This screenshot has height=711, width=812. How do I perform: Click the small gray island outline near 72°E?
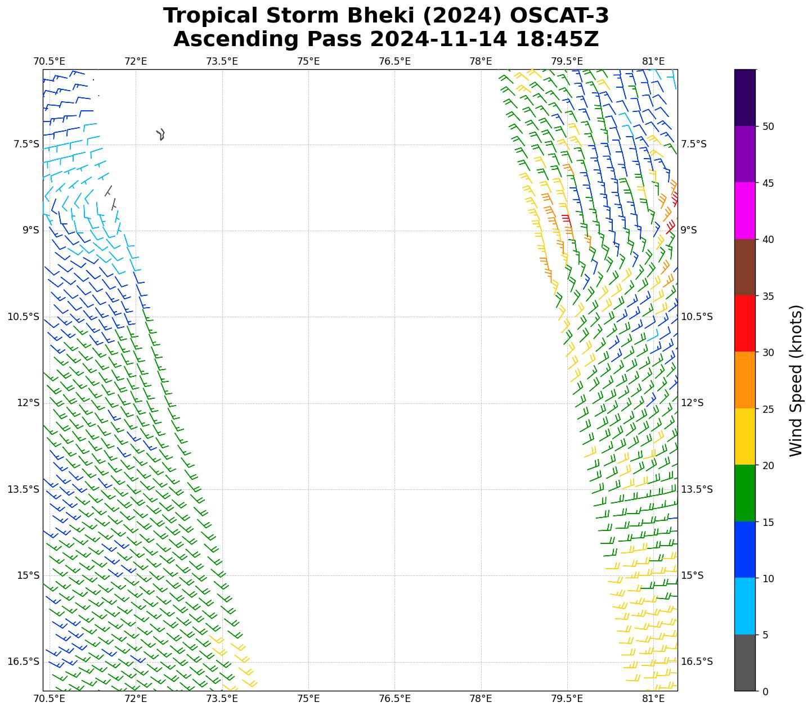(160, 134)
